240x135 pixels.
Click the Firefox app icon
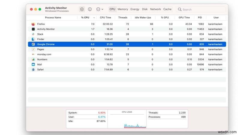(x=33, y=24)
